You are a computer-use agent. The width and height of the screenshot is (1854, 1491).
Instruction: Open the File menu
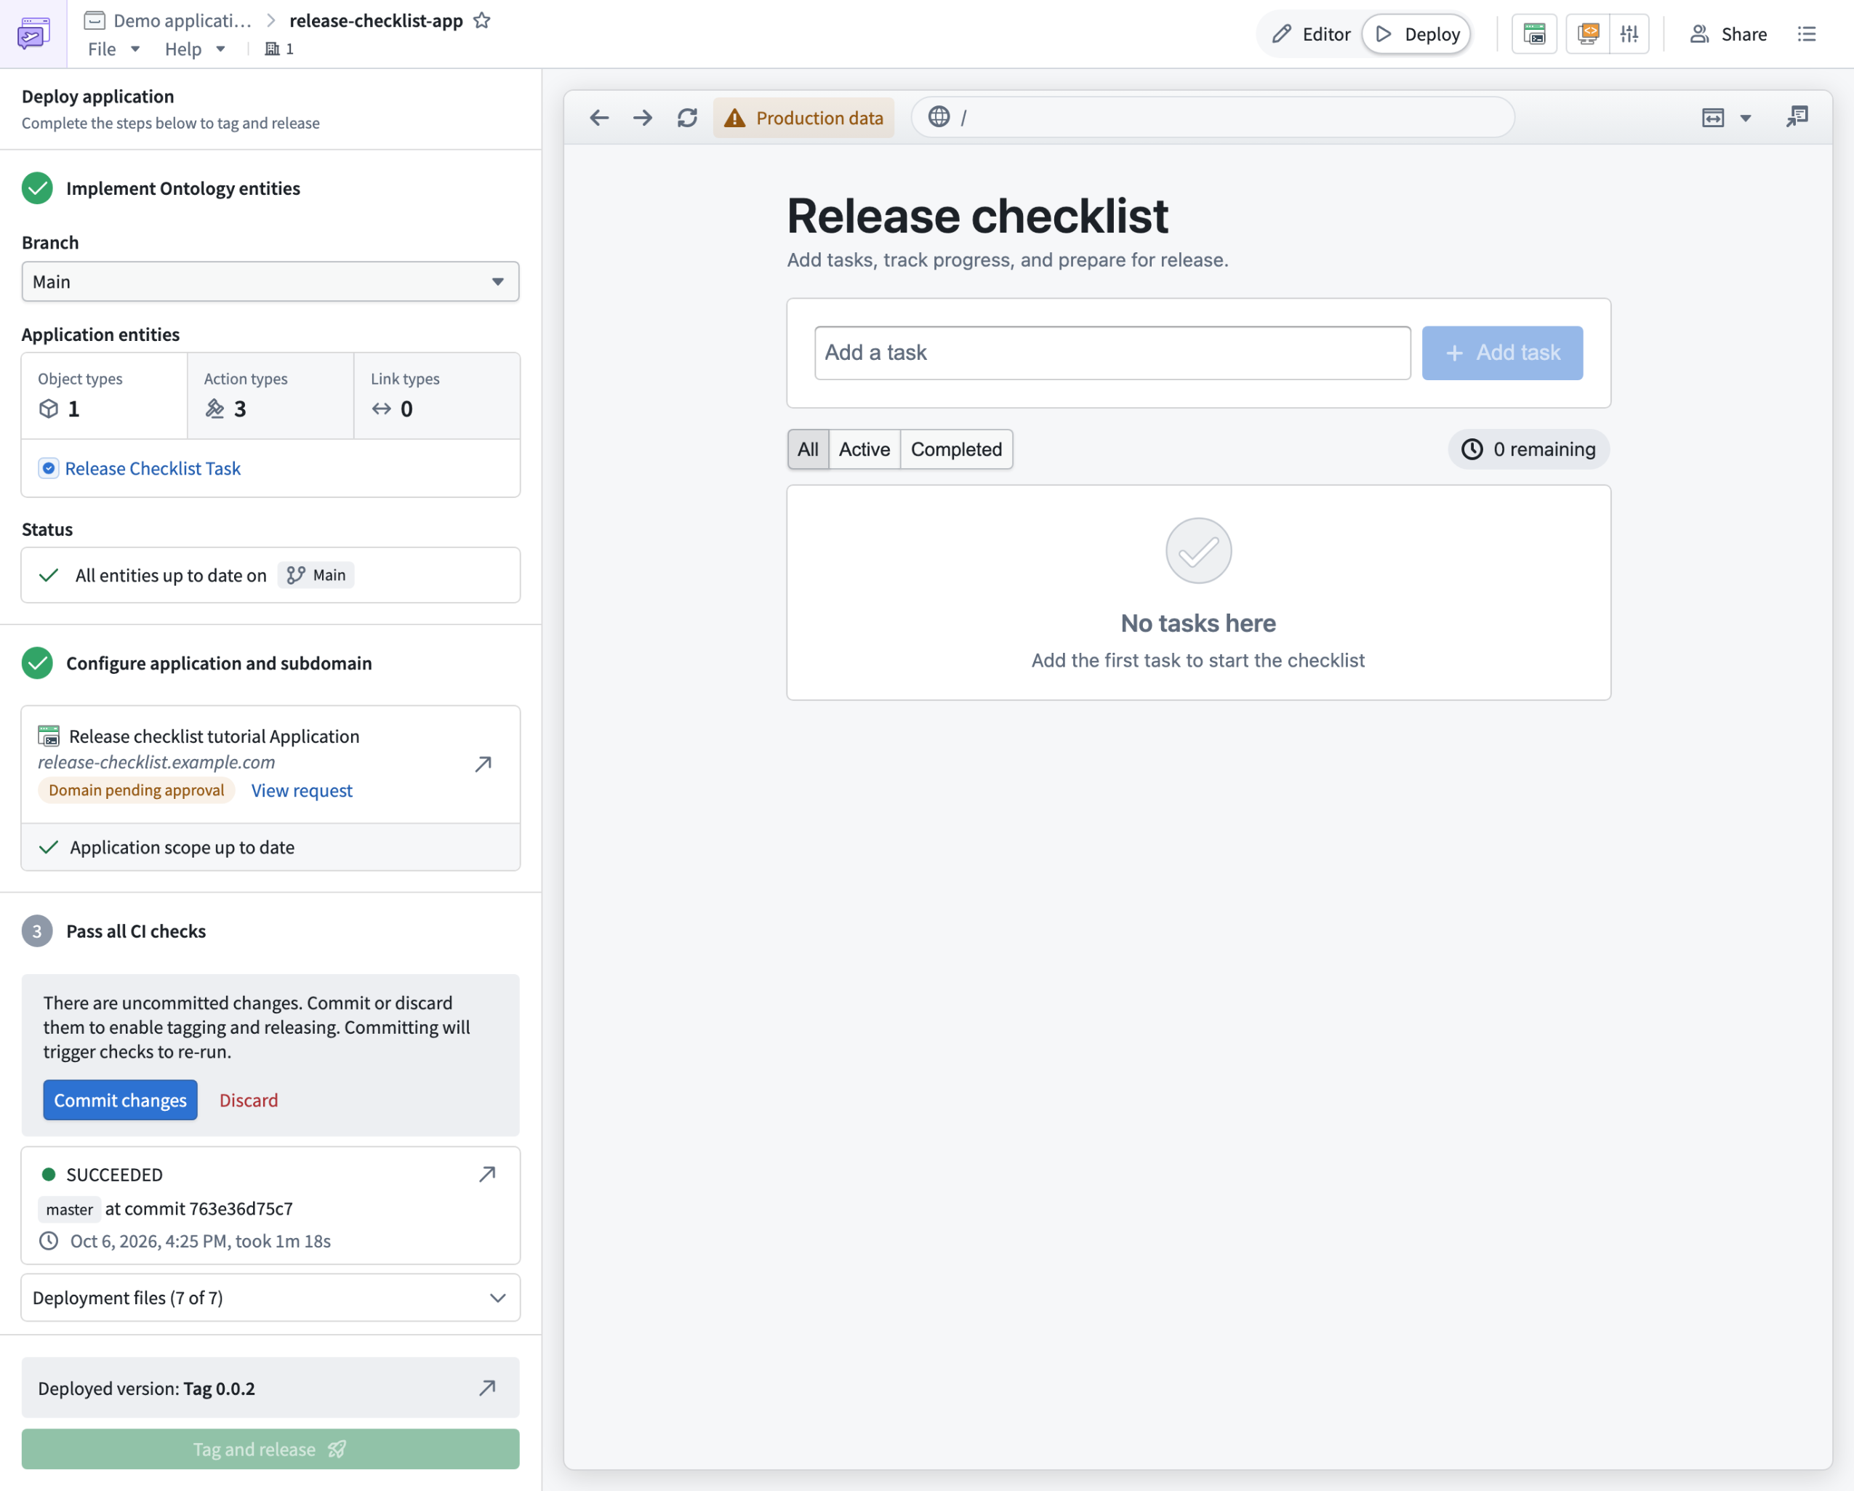coord(113,49)
